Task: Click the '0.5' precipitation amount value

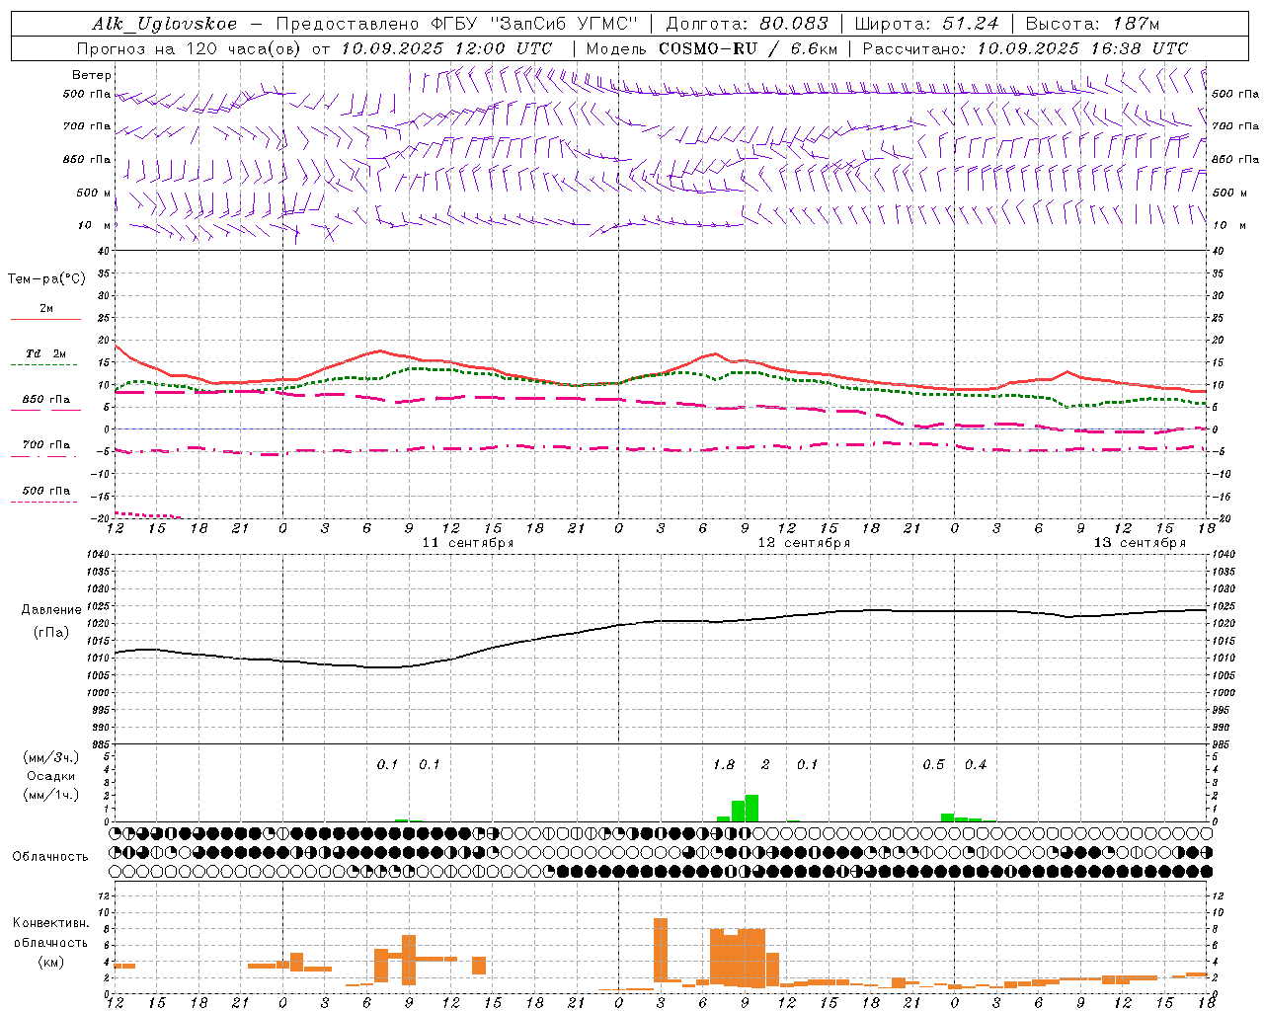Action: (933, 765)
